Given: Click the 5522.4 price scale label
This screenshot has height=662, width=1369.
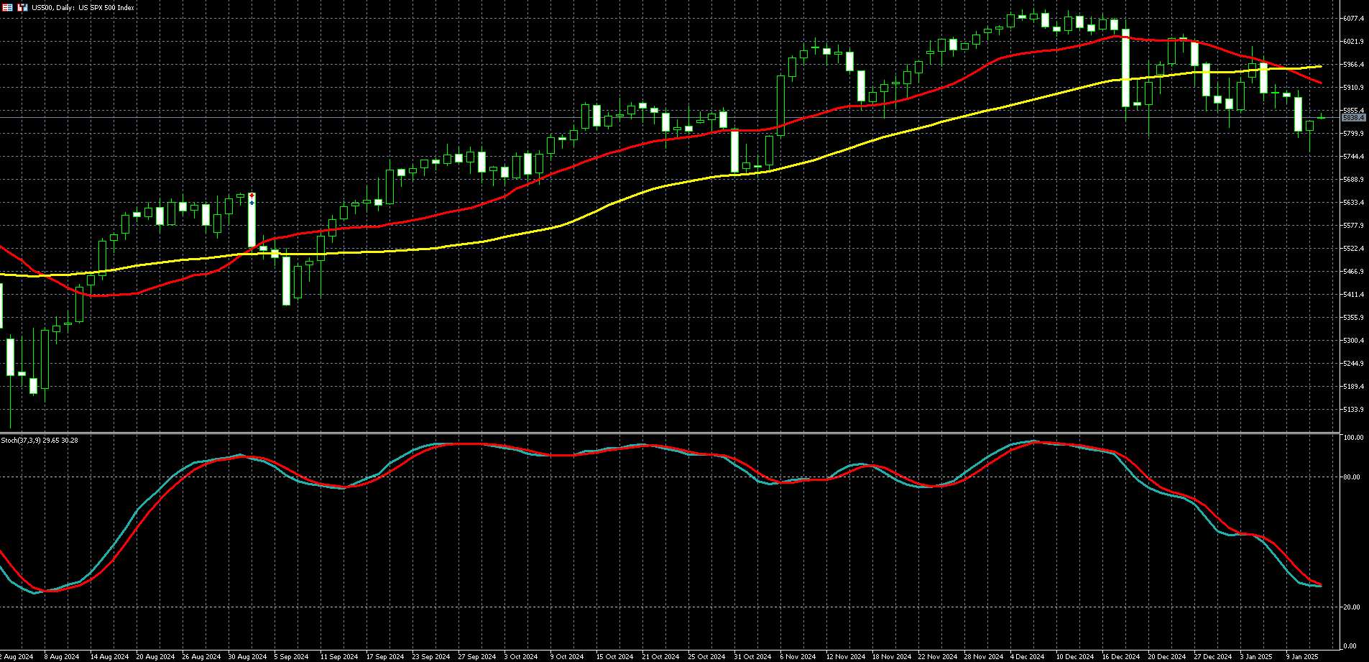Looking at the screenshot, I should click(1353, 249).
